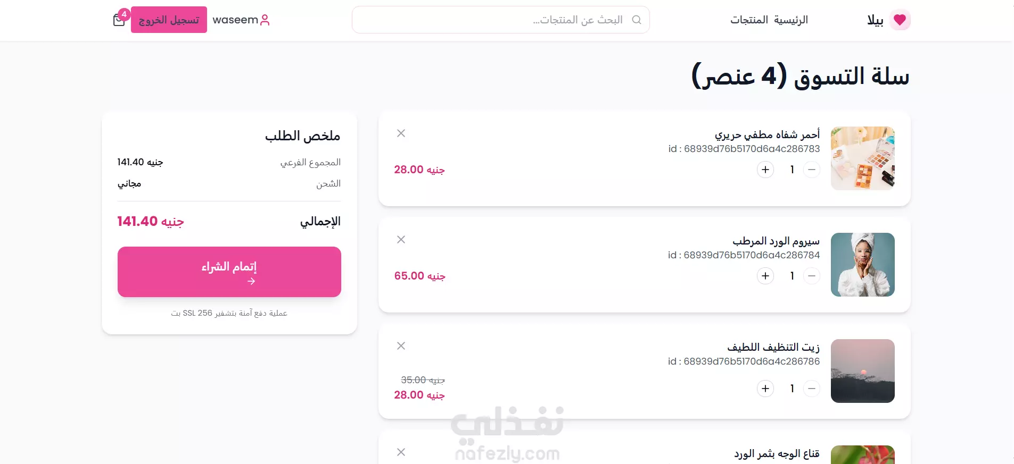Decrease quantity of أحمر شفاه مطفي حريري
Viewport: 1014px width, 464px height.
pos(811,170)
